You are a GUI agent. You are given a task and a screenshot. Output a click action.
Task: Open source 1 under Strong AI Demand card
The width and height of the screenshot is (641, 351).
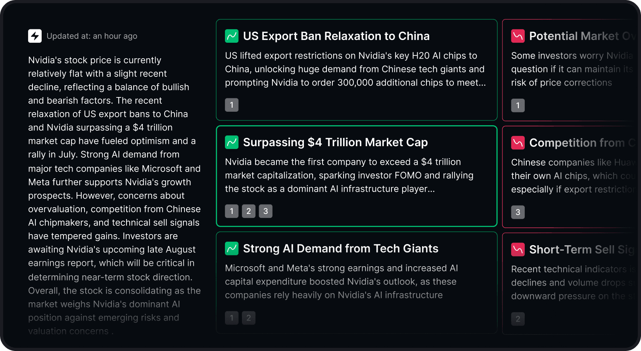(232, 318)
